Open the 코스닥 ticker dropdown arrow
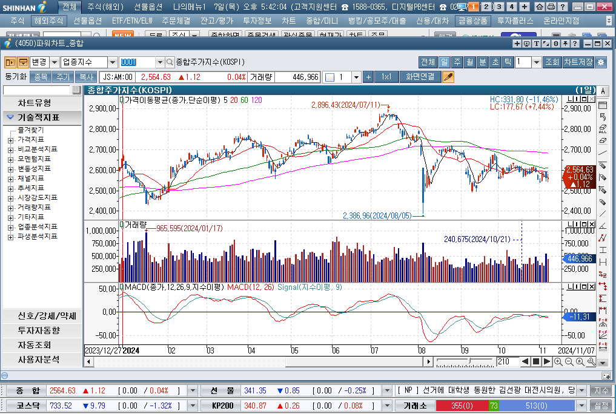 tap(193, 406)
